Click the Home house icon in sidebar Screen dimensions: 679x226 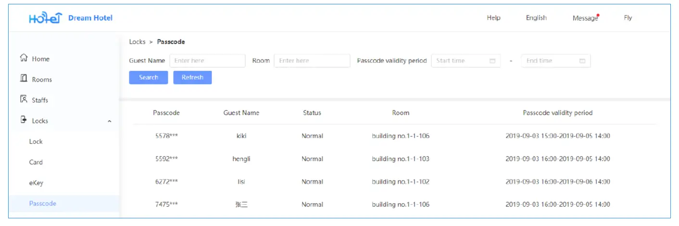click(x=24, y=58)
